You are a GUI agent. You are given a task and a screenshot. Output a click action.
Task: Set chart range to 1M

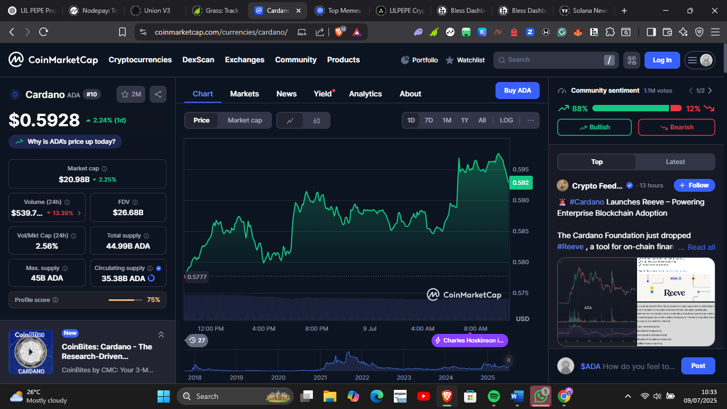click(447, 120)
